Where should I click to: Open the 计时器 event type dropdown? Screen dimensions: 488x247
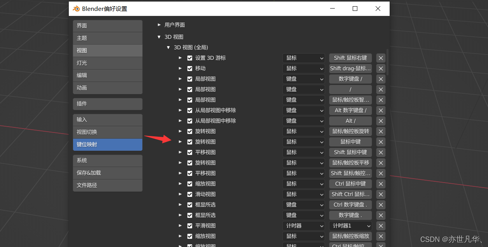pyautogui.click(x=304, y=226)
